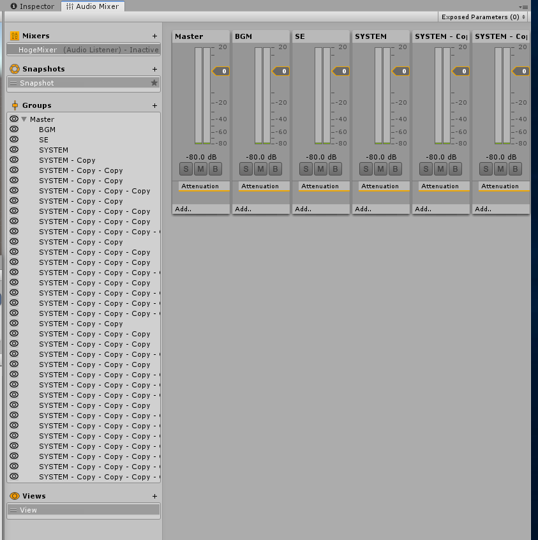Open Add effect menu on Master strip

coord(201,209)
